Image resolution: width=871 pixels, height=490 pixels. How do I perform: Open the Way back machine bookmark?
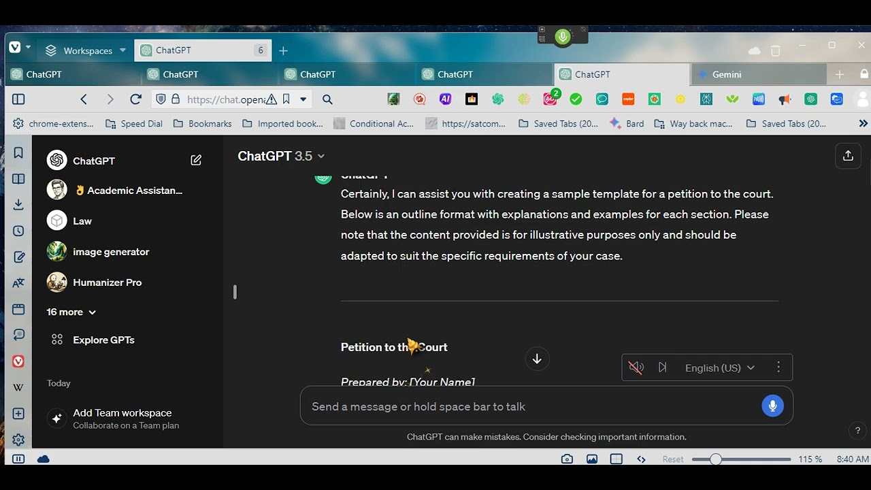point(693,124)
